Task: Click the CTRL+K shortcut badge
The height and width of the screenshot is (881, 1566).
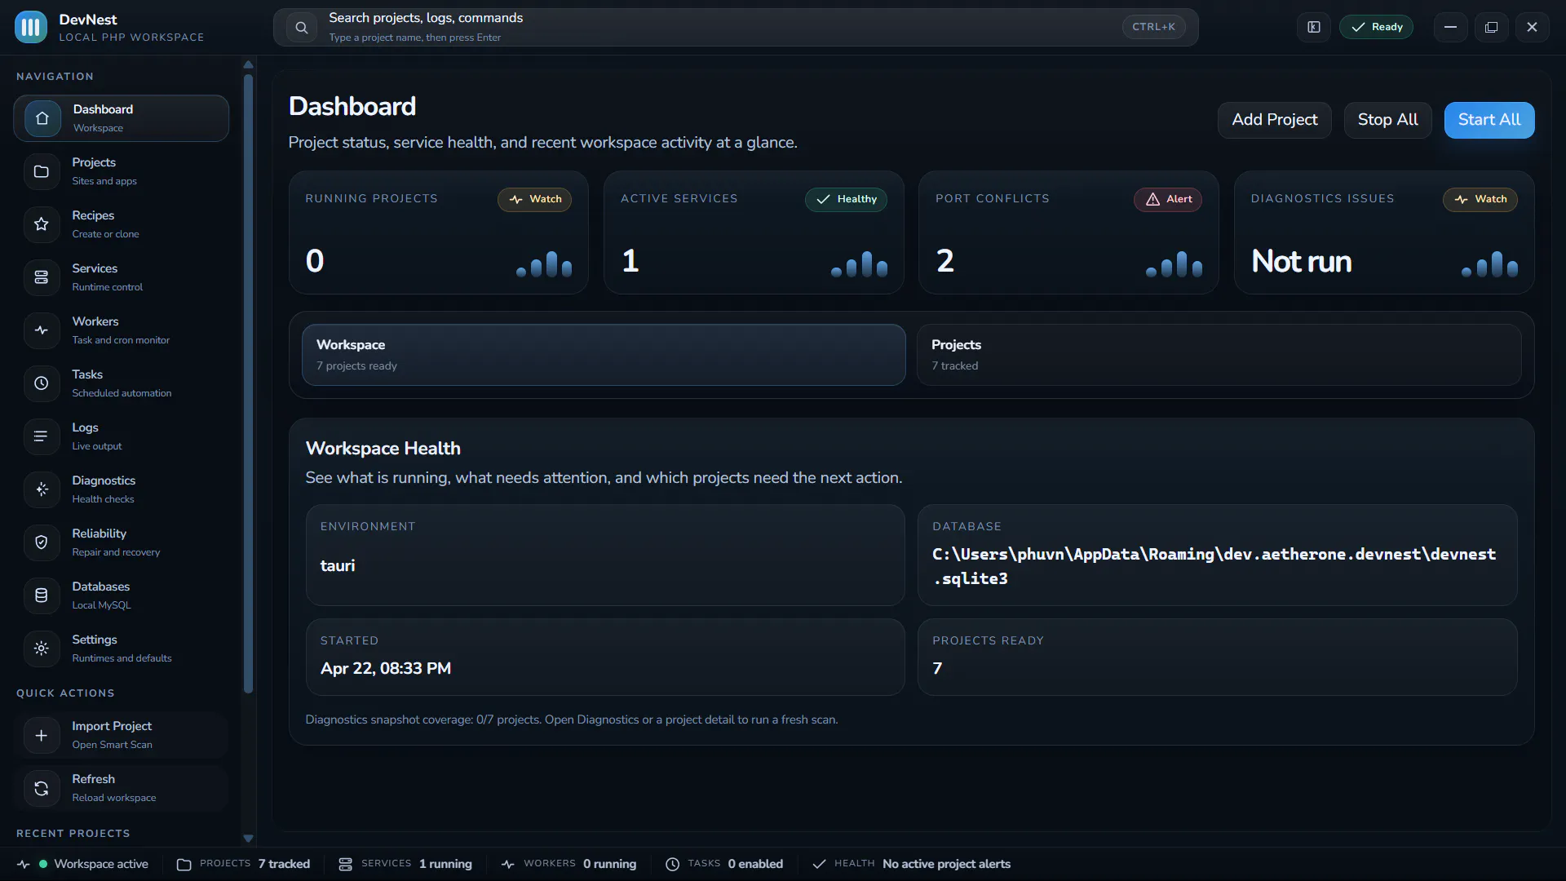Action: coord(1153,27)
